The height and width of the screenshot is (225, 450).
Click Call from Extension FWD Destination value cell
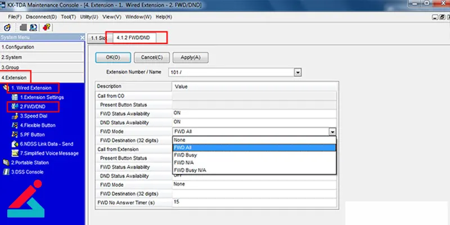tap(254, 193)
